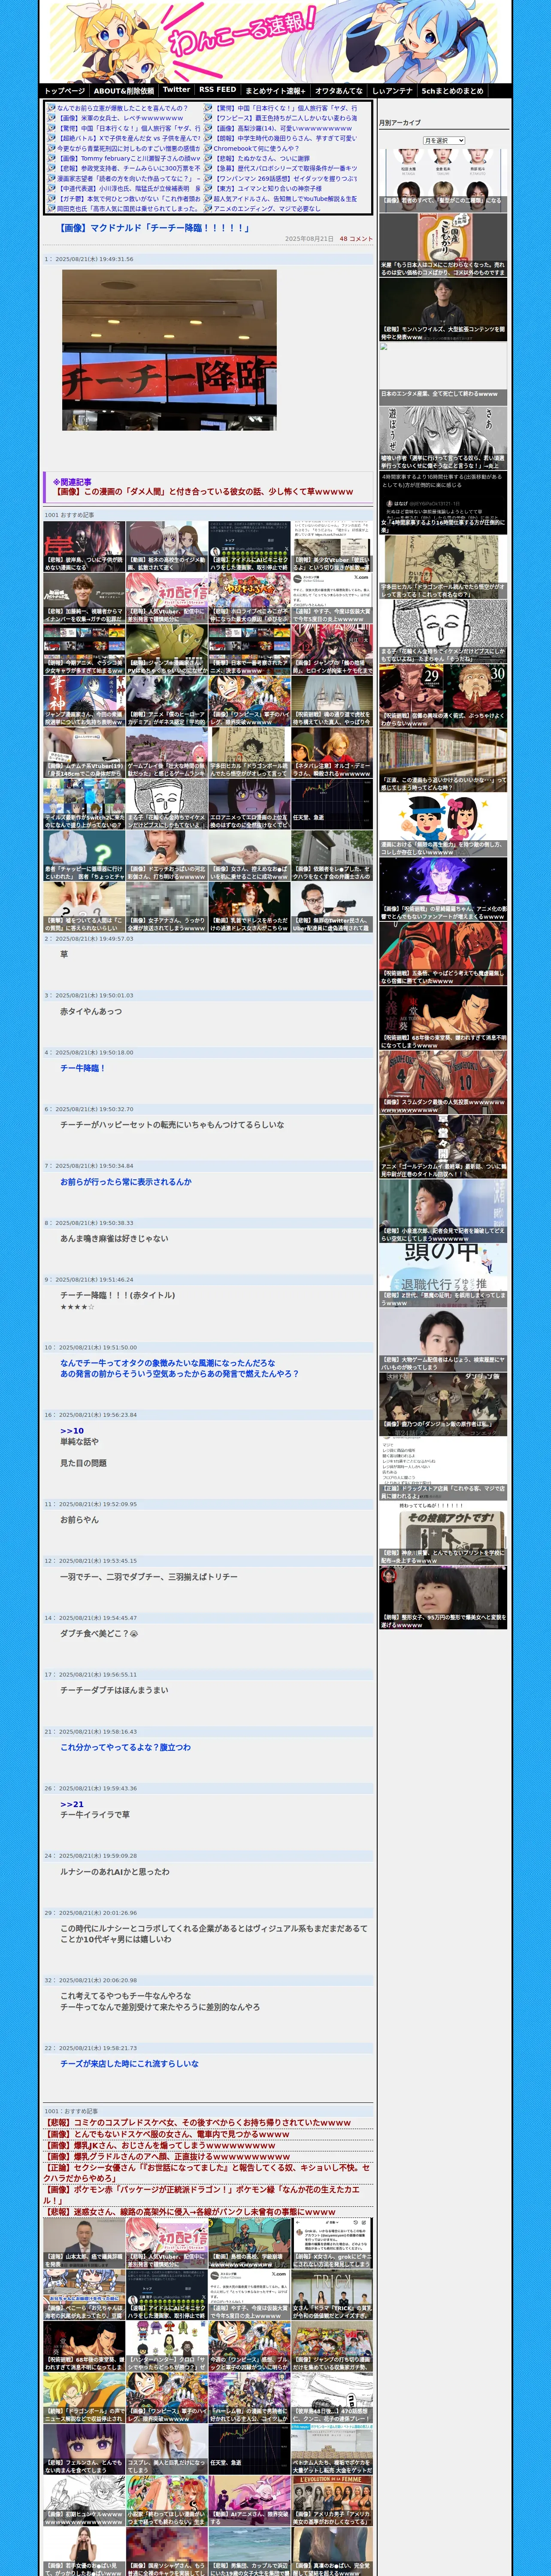This screenshot has width=551, height=2576.
Task: Click icon beside 米軍の女兵士 headline
Action: coord(52,118)
